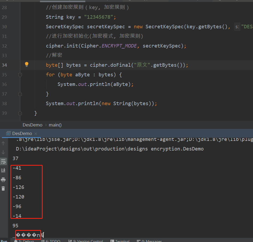Screen dimensions: 253x242
Task: Open the Terminal tool window
Action: 120,241
